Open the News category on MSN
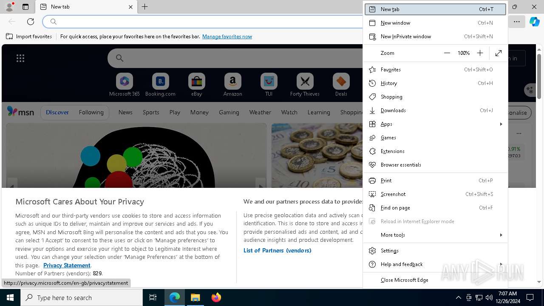 125,112
